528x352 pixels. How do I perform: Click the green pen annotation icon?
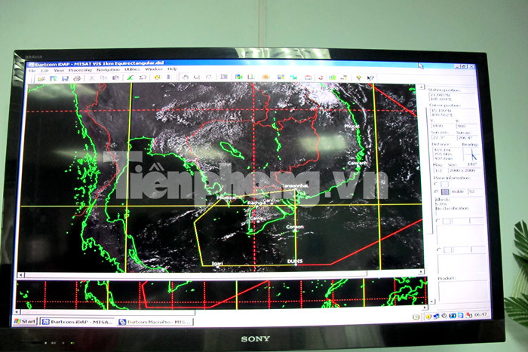[130, 78]
